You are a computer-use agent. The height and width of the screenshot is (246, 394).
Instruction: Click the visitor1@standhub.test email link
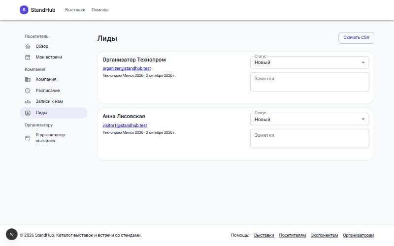[125, 125]
